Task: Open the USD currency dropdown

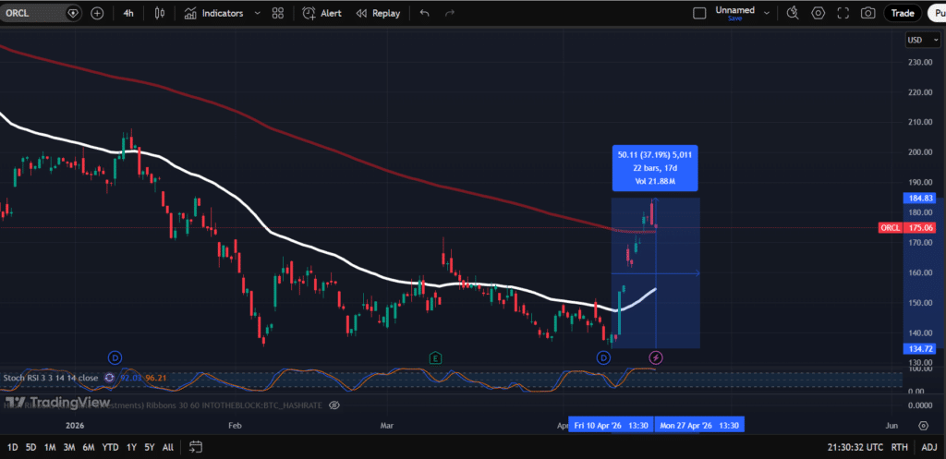Action: pos(919,40)
